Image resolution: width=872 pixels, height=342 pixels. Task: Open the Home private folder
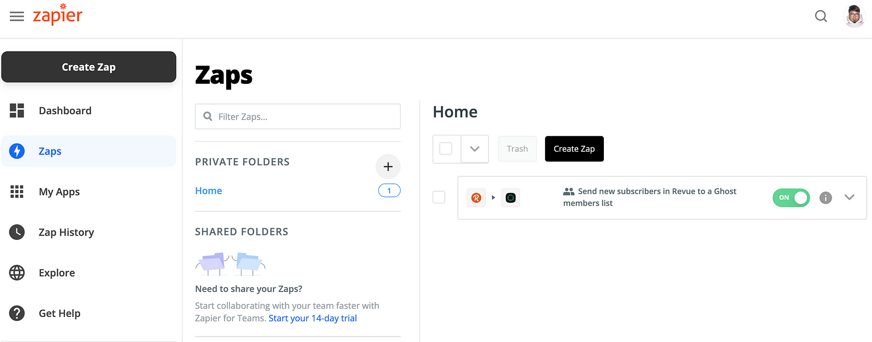tap(209, 191)
